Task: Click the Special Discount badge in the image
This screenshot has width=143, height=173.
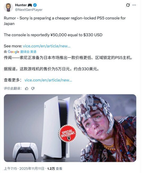Action: pyautogui.click(x=67, y=133)
